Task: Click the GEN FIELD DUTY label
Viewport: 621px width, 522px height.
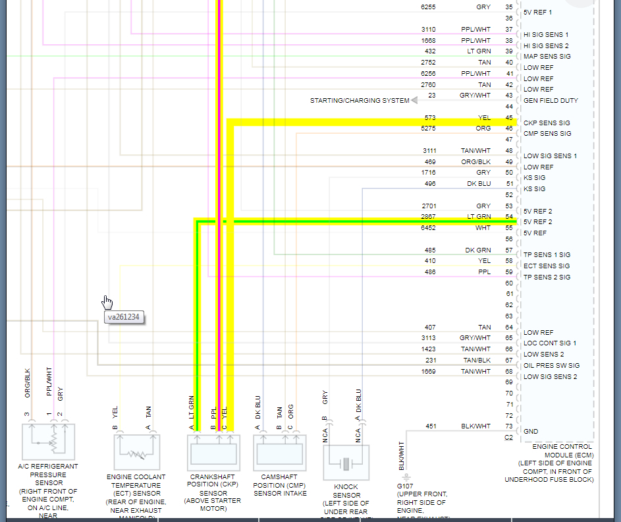Action: [551, 101]
